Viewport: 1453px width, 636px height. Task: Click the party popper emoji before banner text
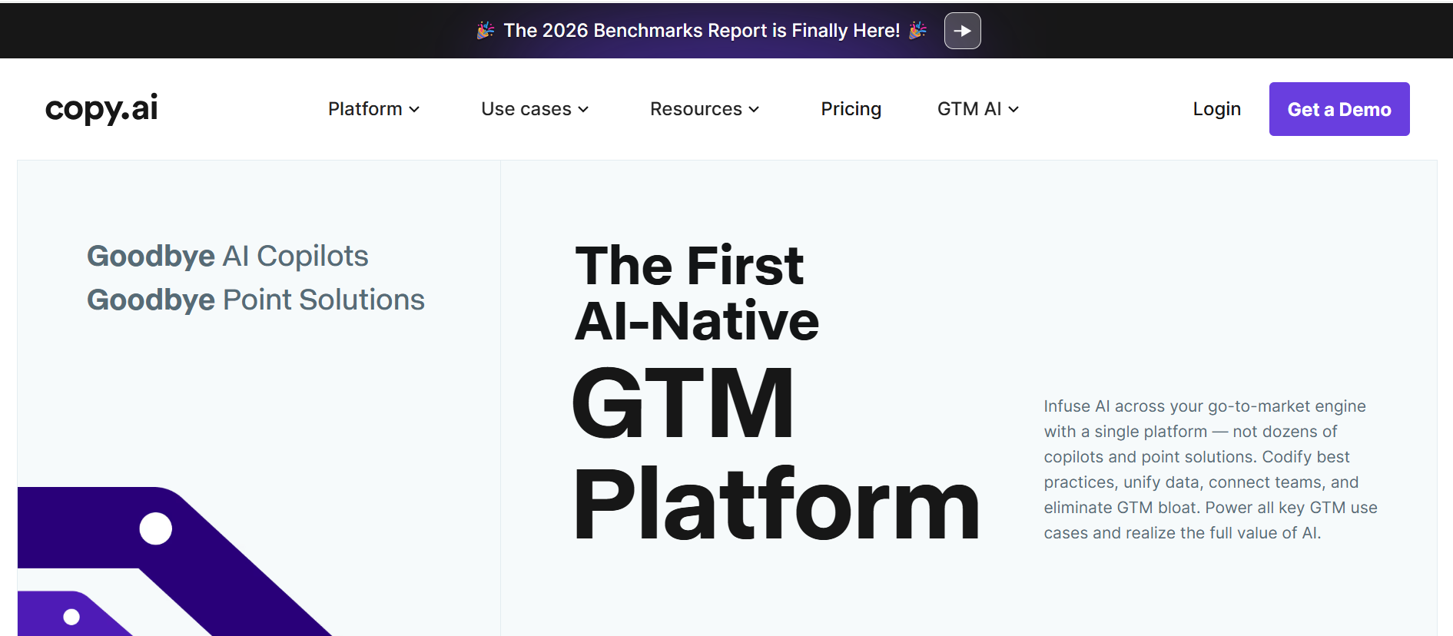(485, 31)
